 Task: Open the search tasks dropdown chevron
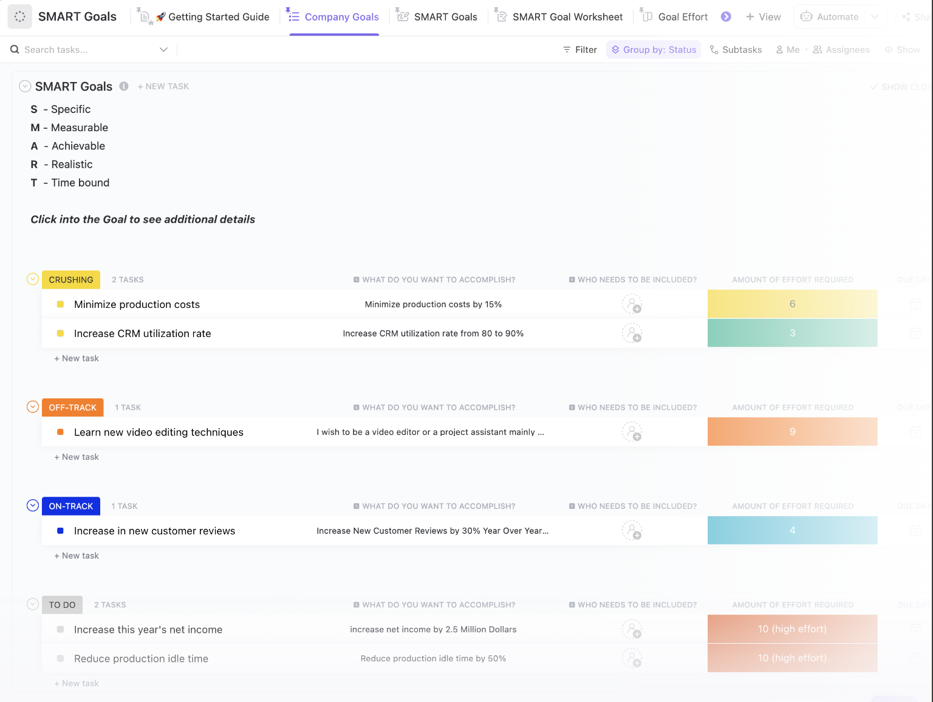point(163,50)
